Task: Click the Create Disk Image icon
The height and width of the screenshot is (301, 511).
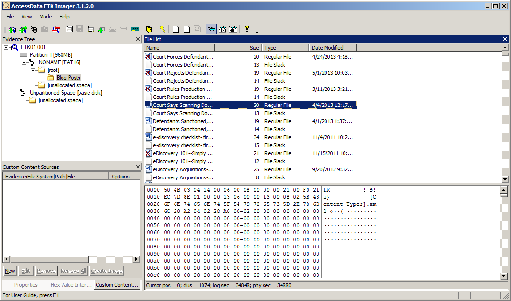Action: 69,29
